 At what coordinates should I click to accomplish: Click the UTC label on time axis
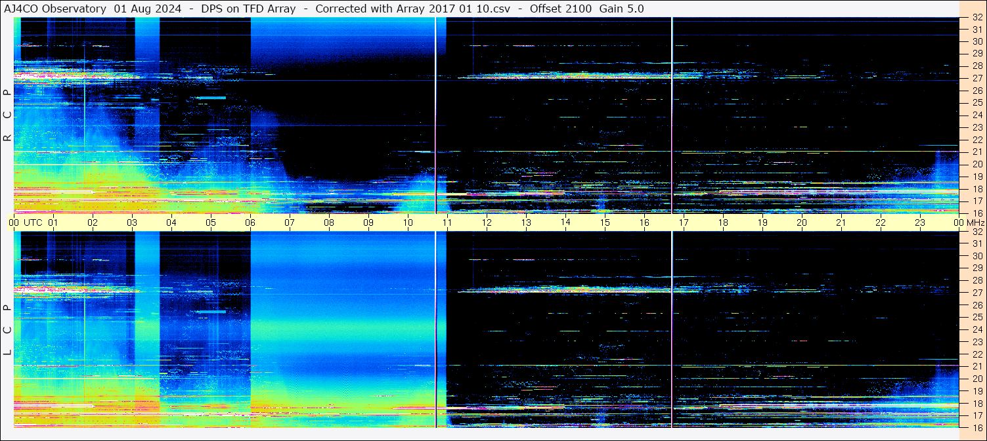tap(33, 222)
